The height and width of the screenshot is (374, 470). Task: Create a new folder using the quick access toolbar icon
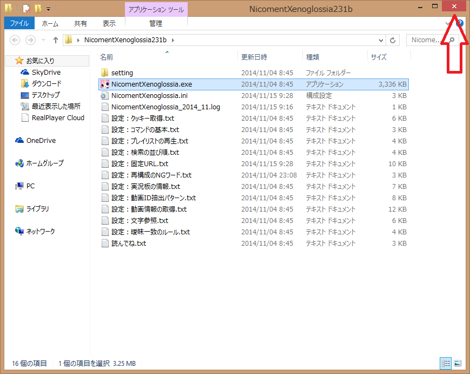37,8
